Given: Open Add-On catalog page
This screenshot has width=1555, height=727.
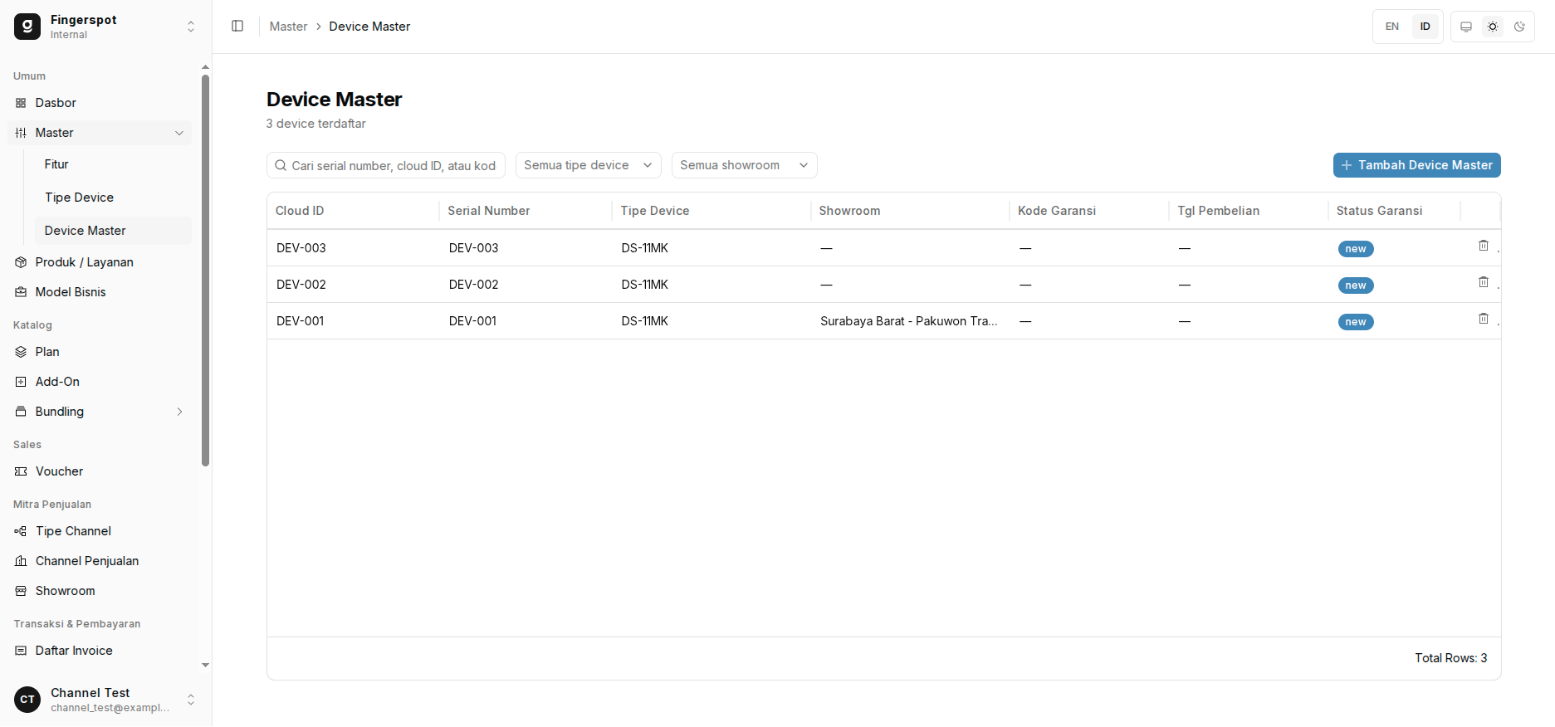Looking at the screenshot, I should click(100, 382).
